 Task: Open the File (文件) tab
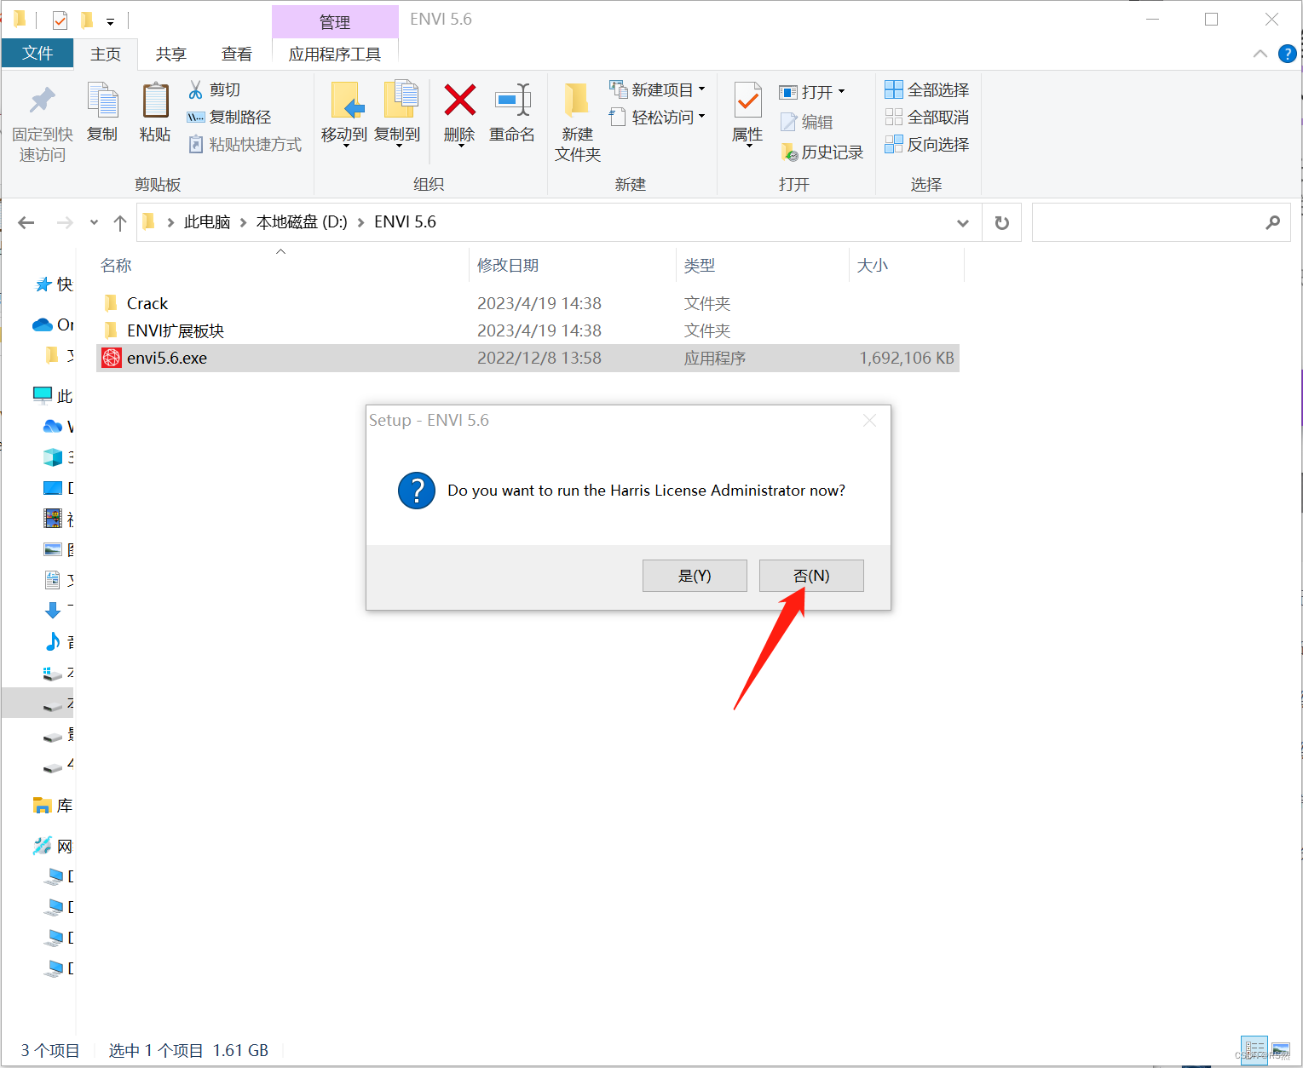coord(37,53)
